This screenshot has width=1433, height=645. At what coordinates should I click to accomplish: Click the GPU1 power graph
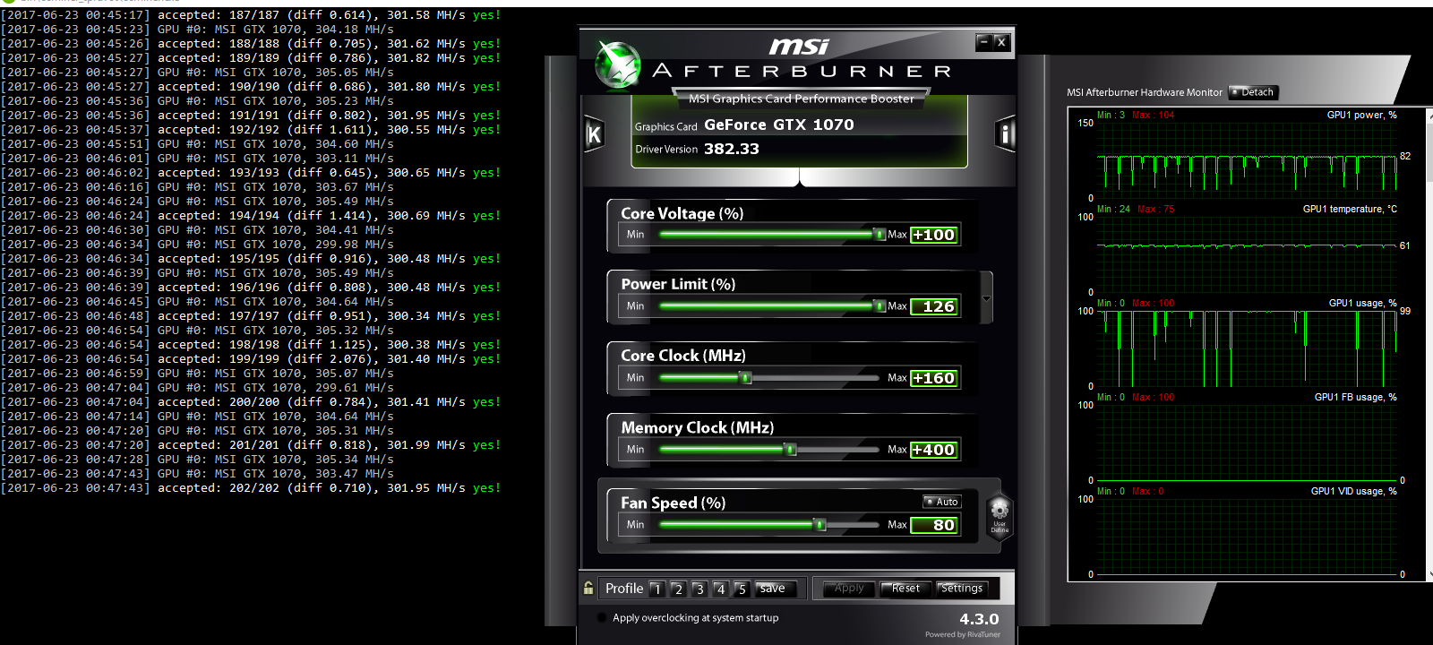tap(1247, 160)
